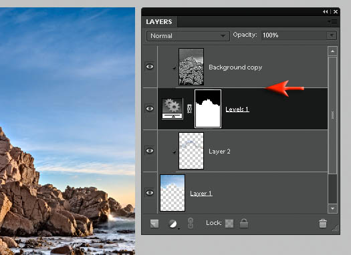Toggle eye icon for Layer 1
Screen dimensions: 351x255
(x=150, y=193)
